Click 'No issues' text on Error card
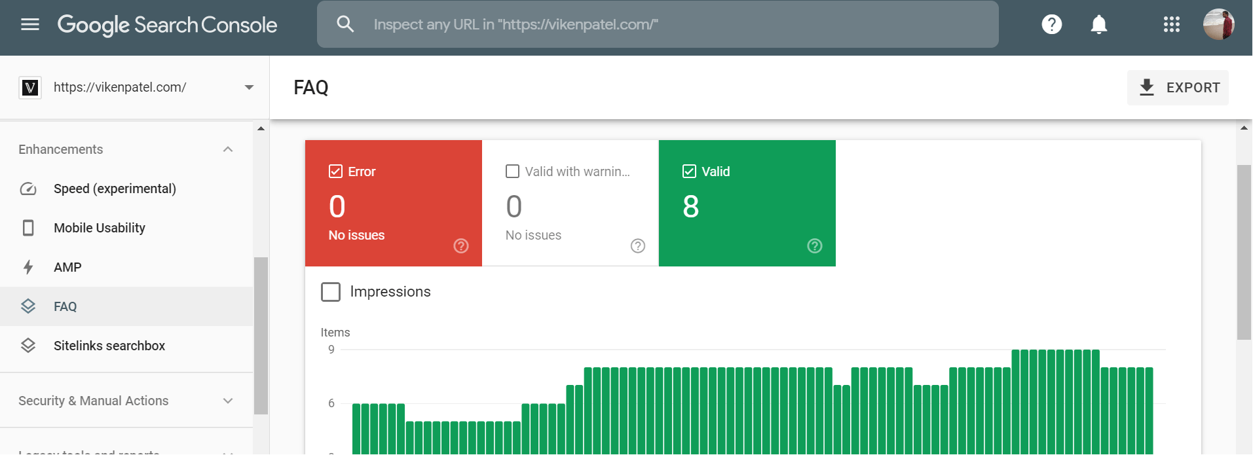This screenshot has width=1253, height=455. [356, 235]
